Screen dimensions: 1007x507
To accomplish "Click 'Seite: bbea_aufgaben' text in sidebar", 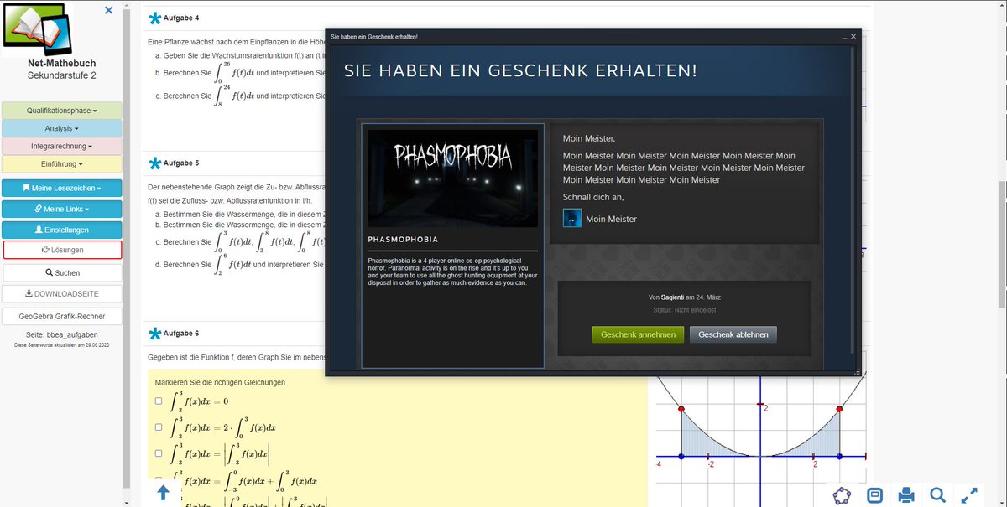I will [62, 334].
